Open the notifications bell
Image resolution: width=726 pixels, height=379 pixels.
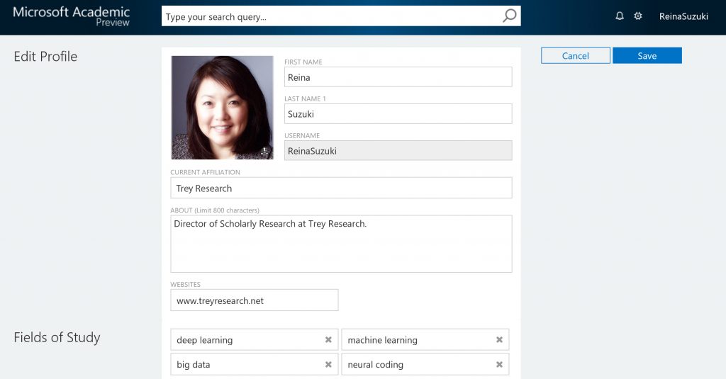(x=620, y=16)
